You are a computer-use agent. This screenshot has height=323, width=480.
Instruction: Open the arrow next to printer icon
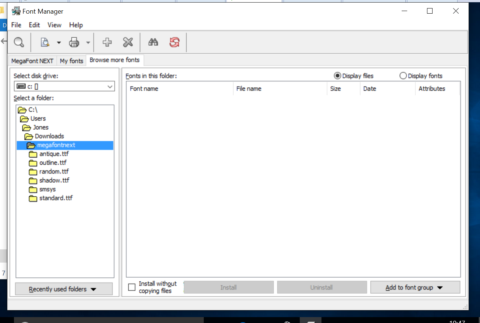click(88, 43)
